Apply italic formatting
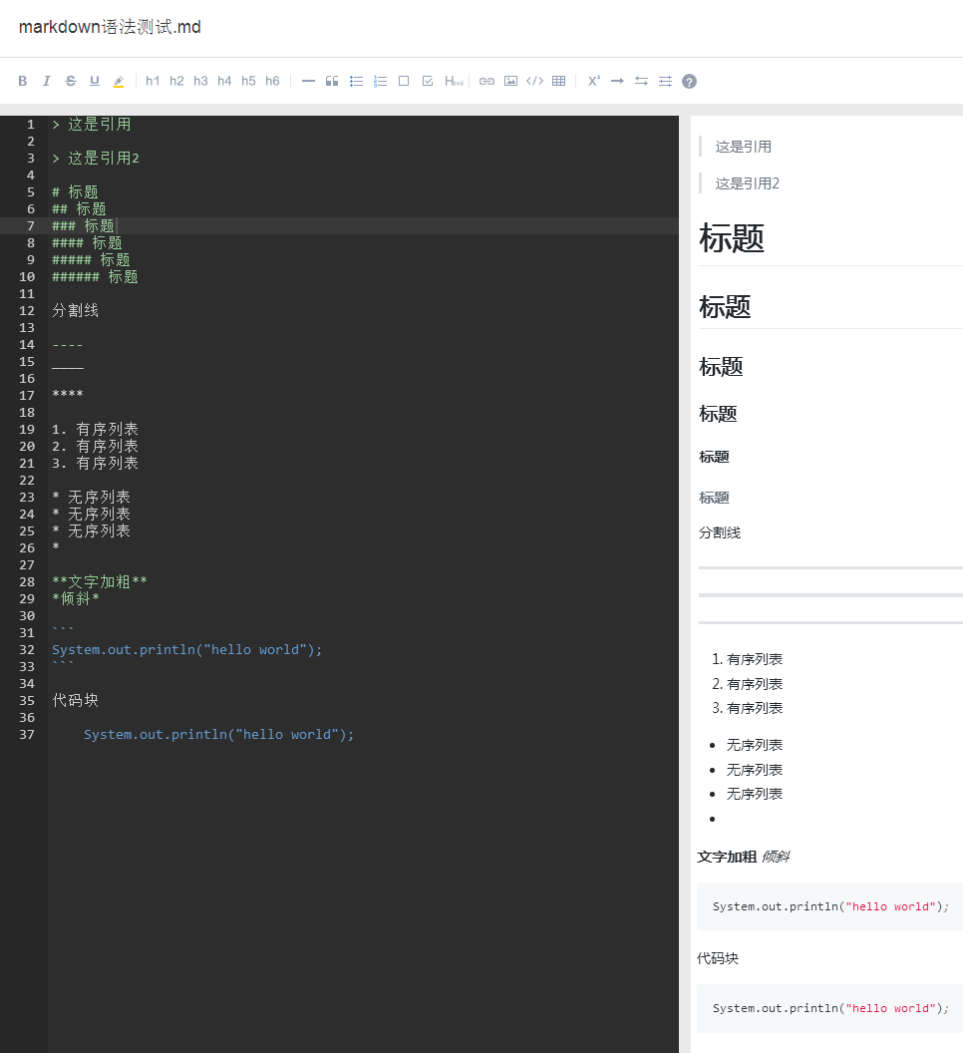963x1053 pixels. [x=46, y=81]
